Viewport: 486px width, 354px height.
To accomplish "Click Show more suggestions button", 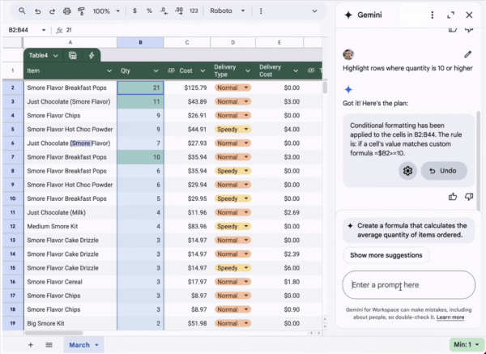I will pyautogui.click(x=386, y=255).
